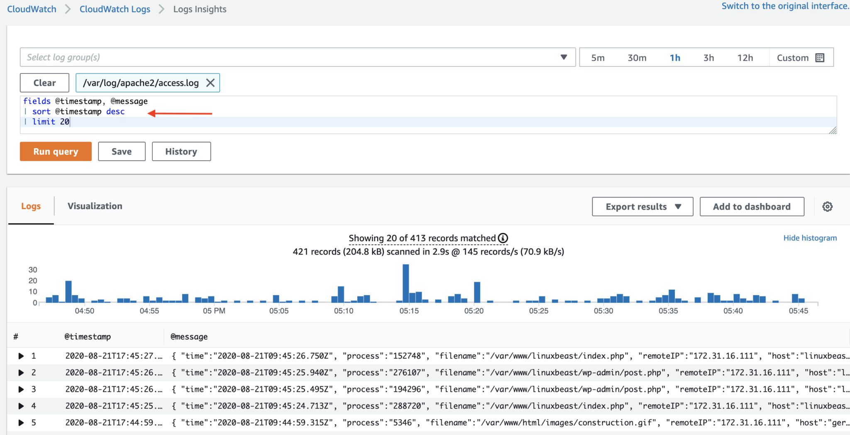Open the Select log group(s) dropdown
Screen dimensions: 850x435
click(x=298, y=57)
